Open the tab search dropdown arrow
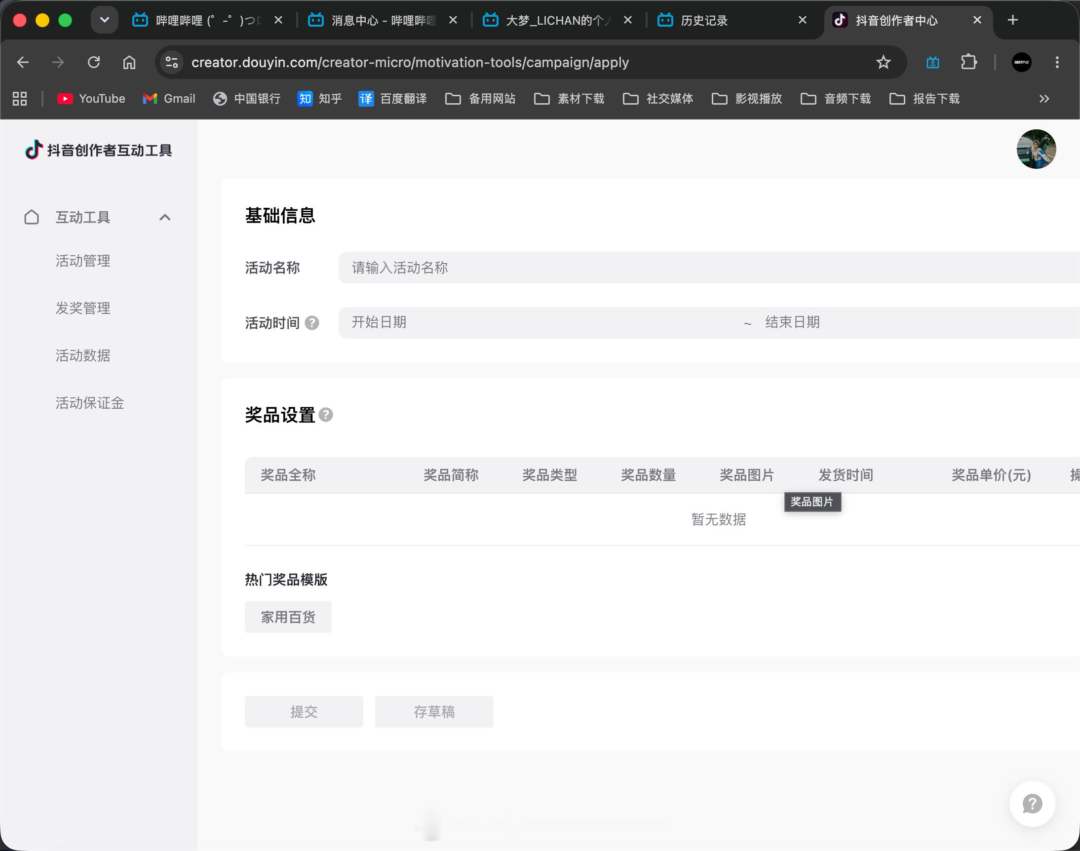The image size is (1080, 851). 105,20
